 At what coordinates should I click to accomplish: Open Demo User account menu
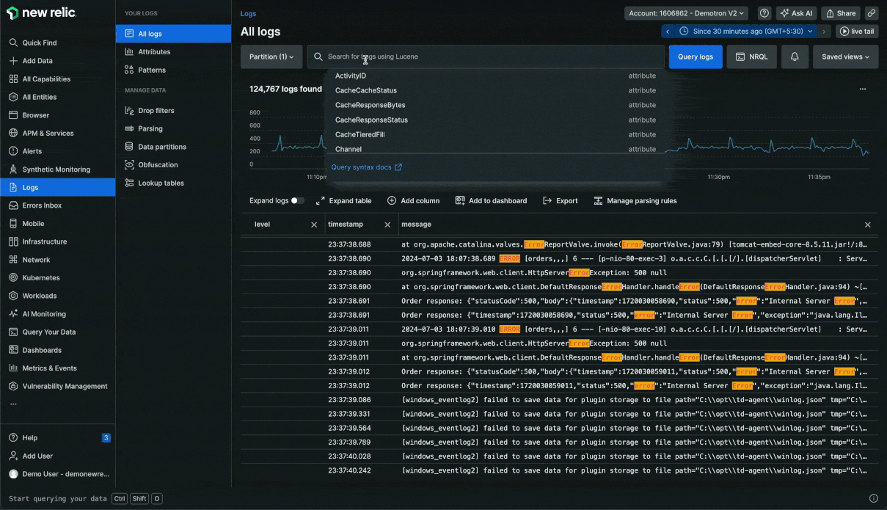pyautogui.click(x=57, y=474)
